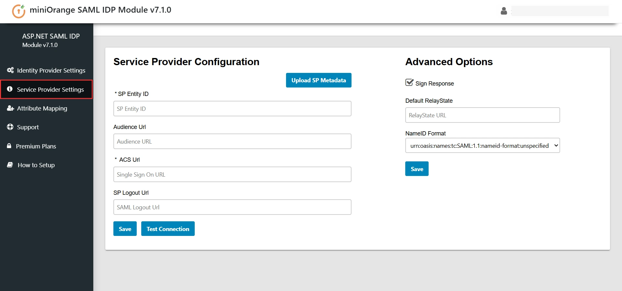Save the Advanced Options settings
Viewport: 622px width, 291px height.
click(x=417, y=169)
